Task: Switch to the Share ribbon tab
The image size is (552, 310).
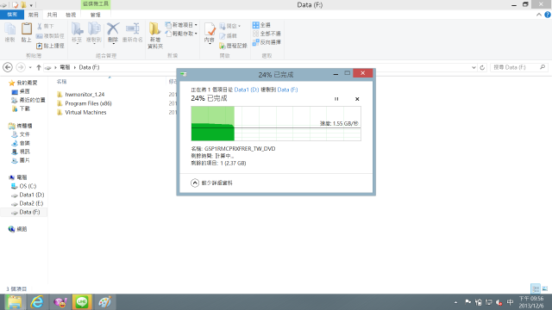Action: (x=52, y=15)
